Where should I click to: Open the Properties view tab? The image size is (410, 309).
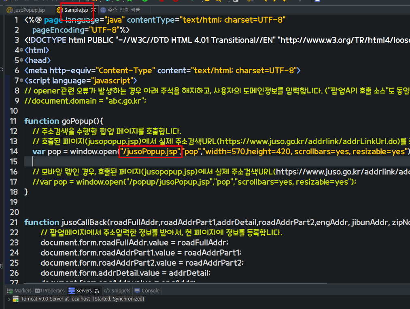[x=50, y=291]
